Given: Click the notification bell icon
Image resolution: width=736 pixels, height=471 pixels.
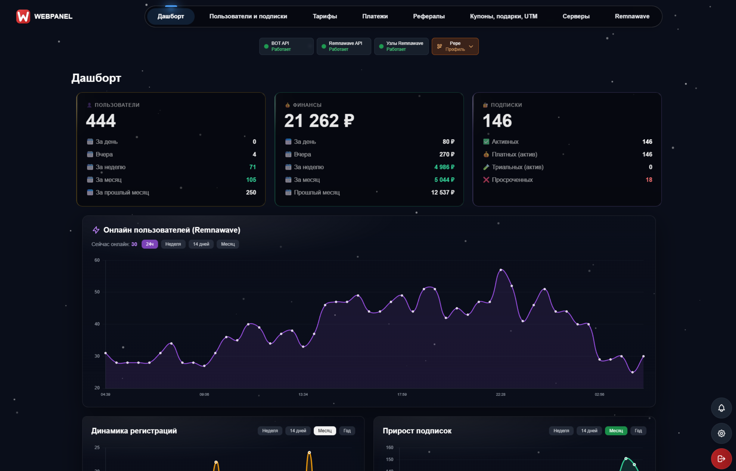Looking at the screenshot, I should click(x=721, y=408).
